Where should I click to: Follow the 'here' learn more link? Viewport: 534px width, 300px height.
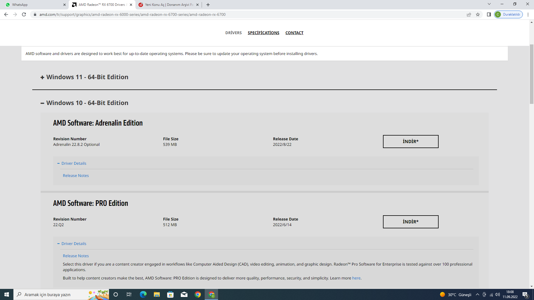(356, 278)
